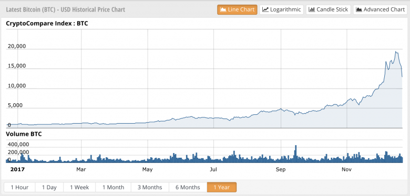Click the area icon beside Advanced Chart
The width and height of the screenshot is (410, 196).
[359, 9]
